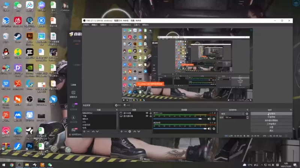Open the NetEase Cloud Music desktop icon
Image resolution: width=300 pixels, height=168 pixels.
tap(18, 22)
